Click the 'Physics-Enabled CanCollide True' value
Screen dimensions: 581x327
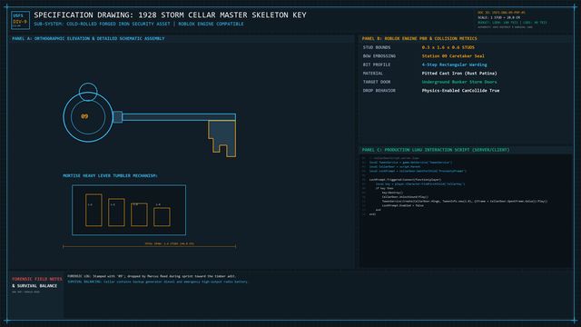(460, 91)
